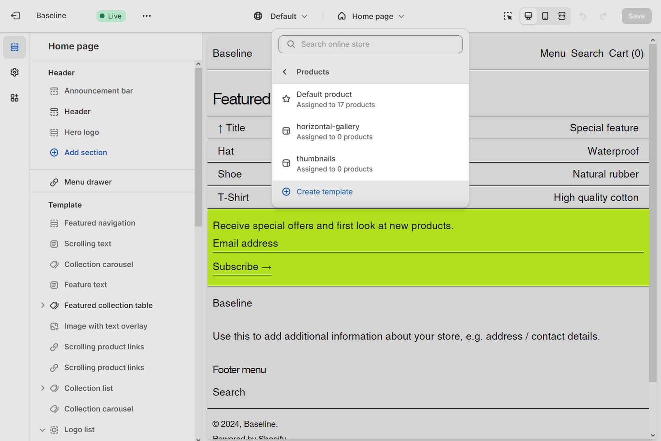Click the Create template link
The image size is (661, 441).
pyautogui.click(x=324, y=191)
